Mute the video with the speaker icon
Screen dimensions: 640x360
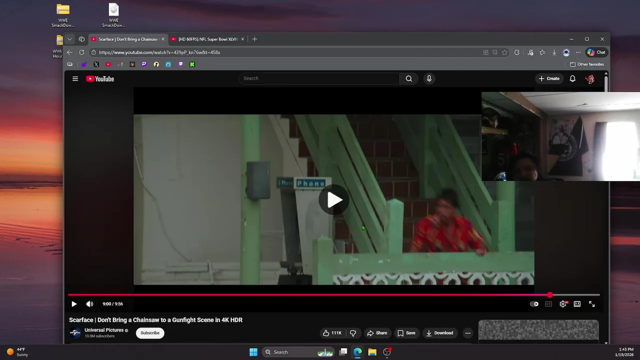(89, 304)
